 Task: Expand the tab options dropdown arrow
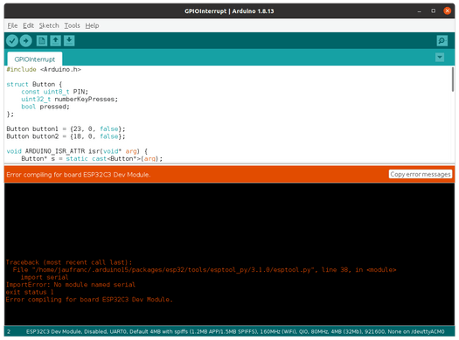(440, 57)
